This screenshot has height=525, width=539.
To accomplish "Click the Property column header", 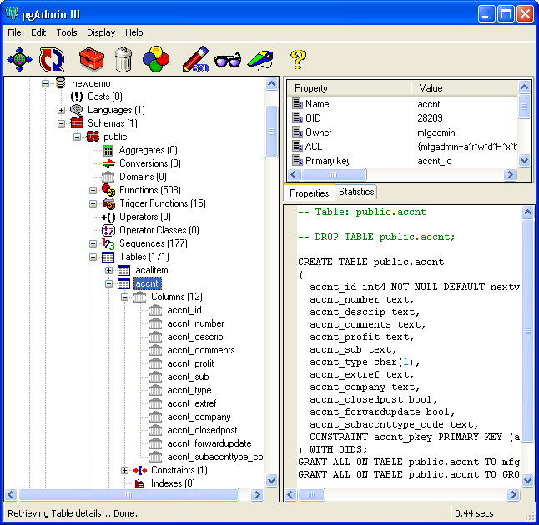I will (x=349, y=88).
